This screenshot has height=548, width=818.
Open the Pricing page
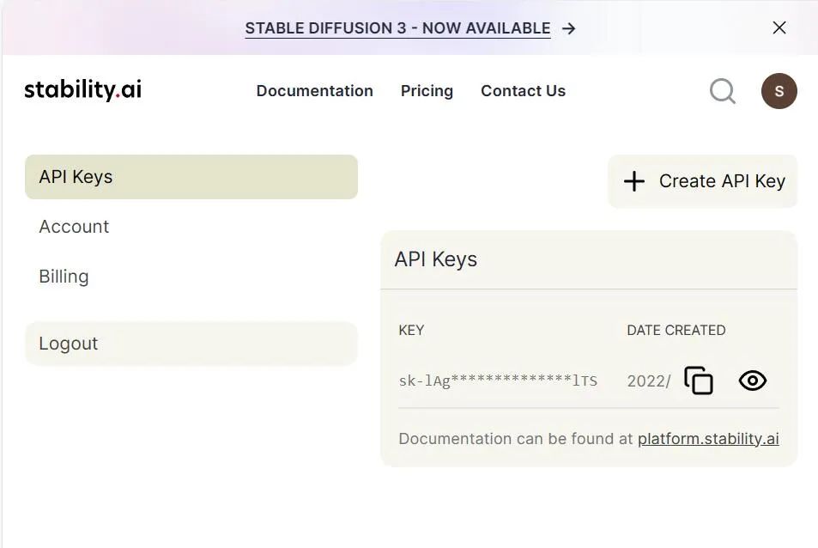(427, 91)
